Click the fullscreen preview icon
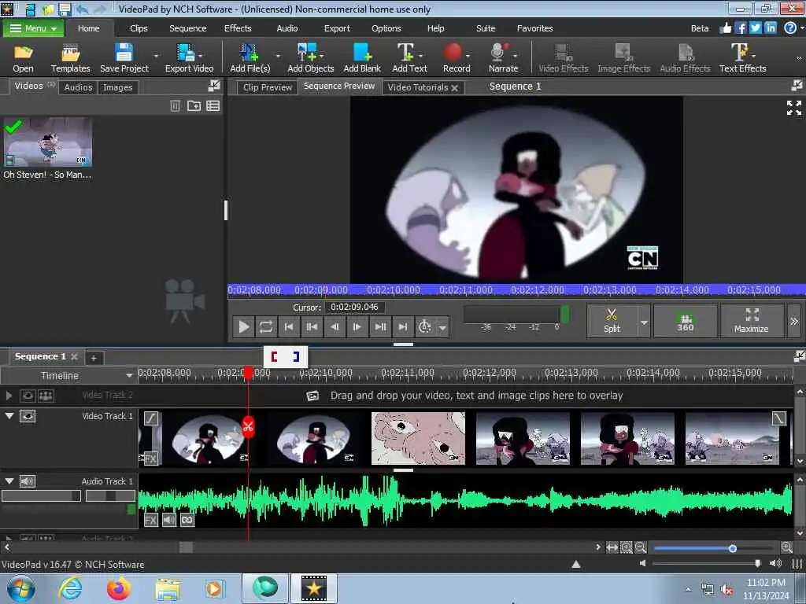 pos(793,108)
